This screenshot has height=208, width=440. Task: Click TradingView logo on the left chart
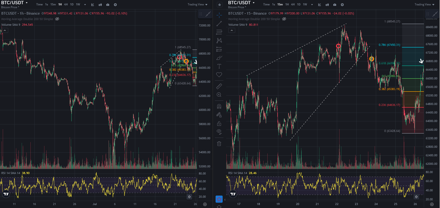click(6, 194)
